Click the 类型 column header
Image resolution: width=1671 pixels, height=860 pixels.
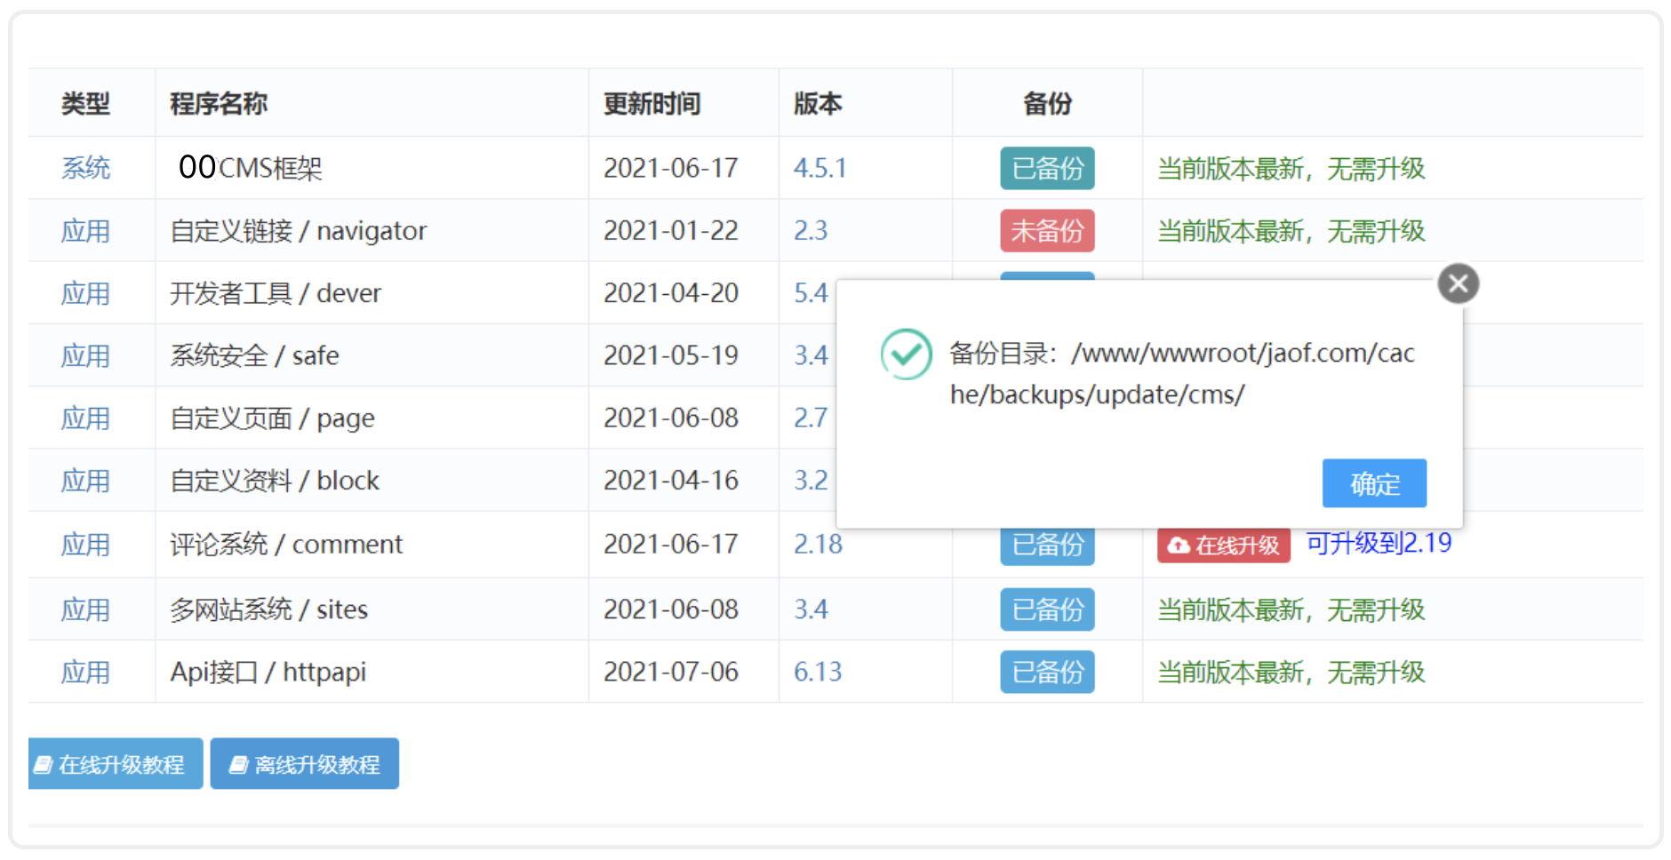click(85, 103)
